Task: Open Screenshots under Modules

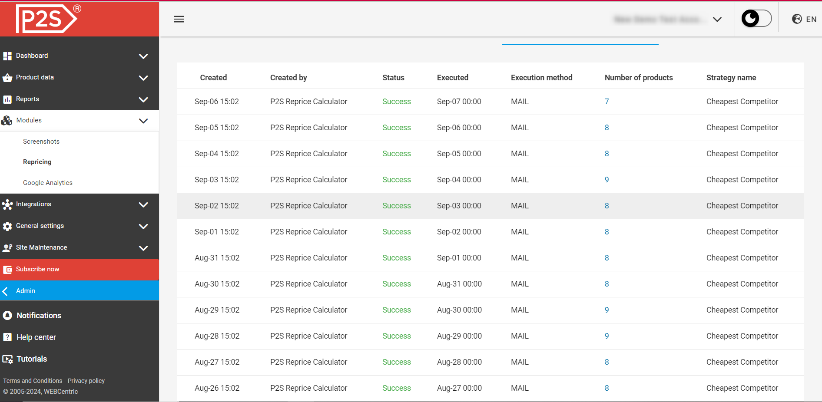Action: point(41,142)
